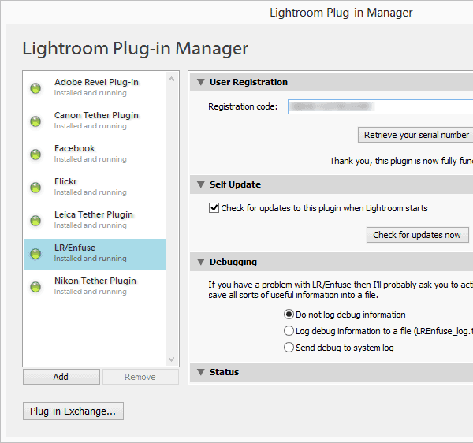The height and width of the screenshot is (443, 473).
Task: Click the green status icon beside Canon Tether Plugin
Action: click(35, 121)
